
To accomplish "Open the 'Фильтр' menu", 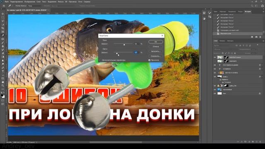I will [x=61, y=2].
